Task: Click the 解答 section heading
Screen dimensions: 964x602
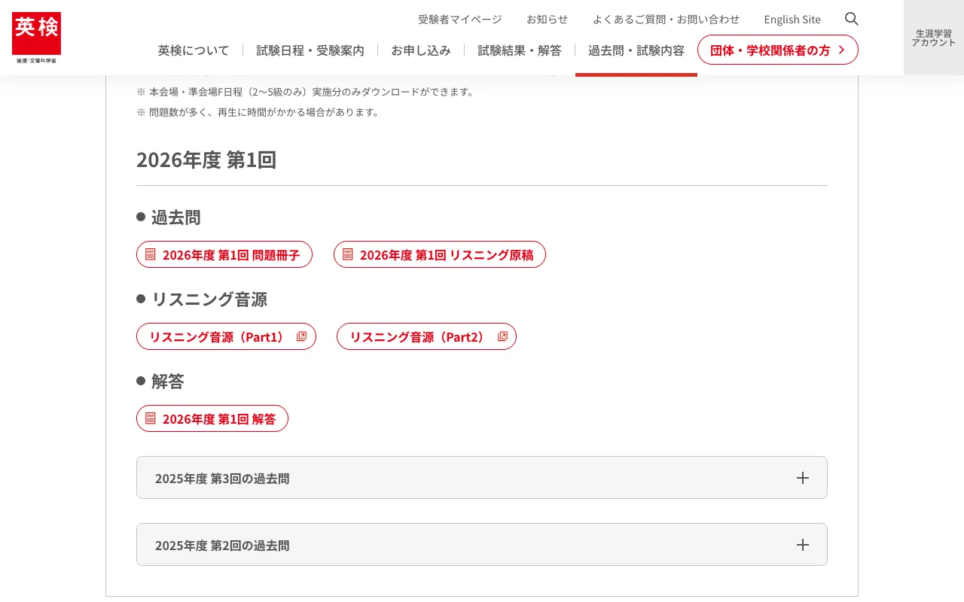Action: [x=168, y=381]
